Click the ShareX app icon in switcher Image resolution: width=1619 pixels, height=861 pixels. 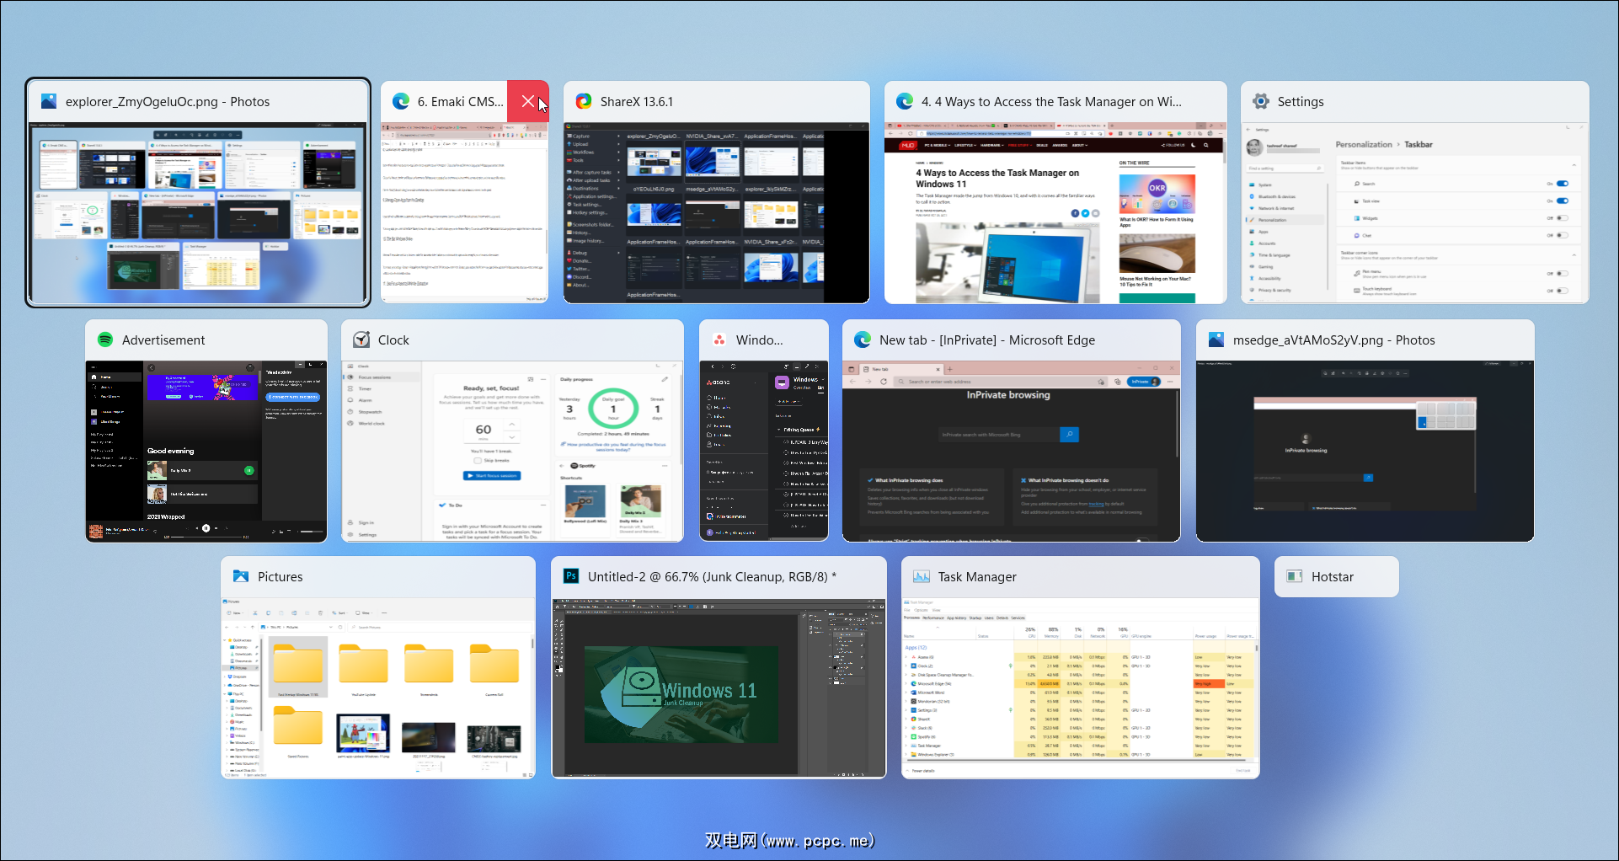(x=583, y=102)
